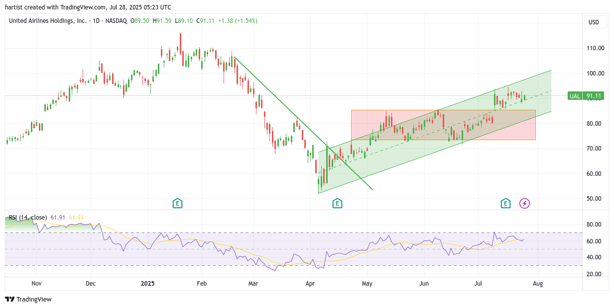Click the low price L89.10
Screen dimensions: 614x308
(184, 21)
